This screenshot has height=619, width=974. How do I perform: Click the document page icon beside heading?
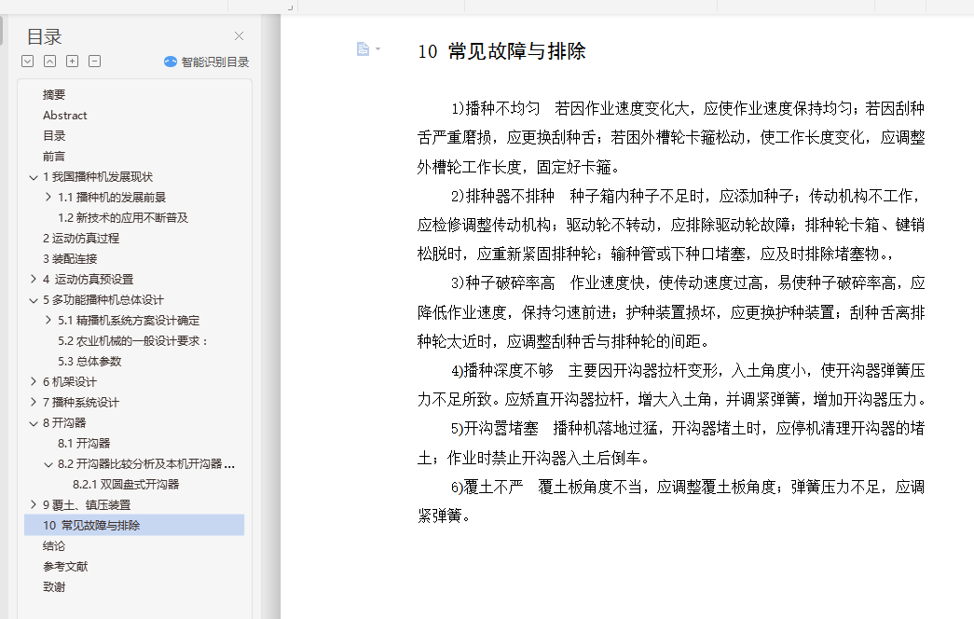click(363, 49)
